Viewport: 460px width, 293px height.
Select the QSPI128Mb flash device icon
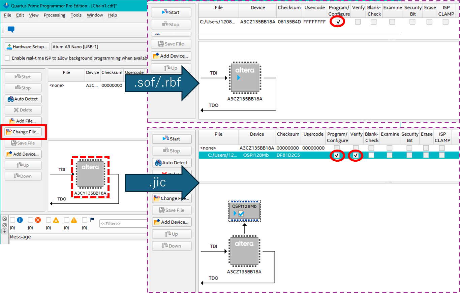tap(245, 210)
